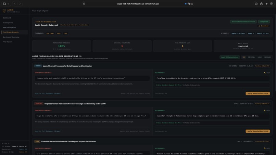Open View in Full Document for Data Disposal finding
The height and width of the screenshot is (155, 276).
(x=48, y=94)
